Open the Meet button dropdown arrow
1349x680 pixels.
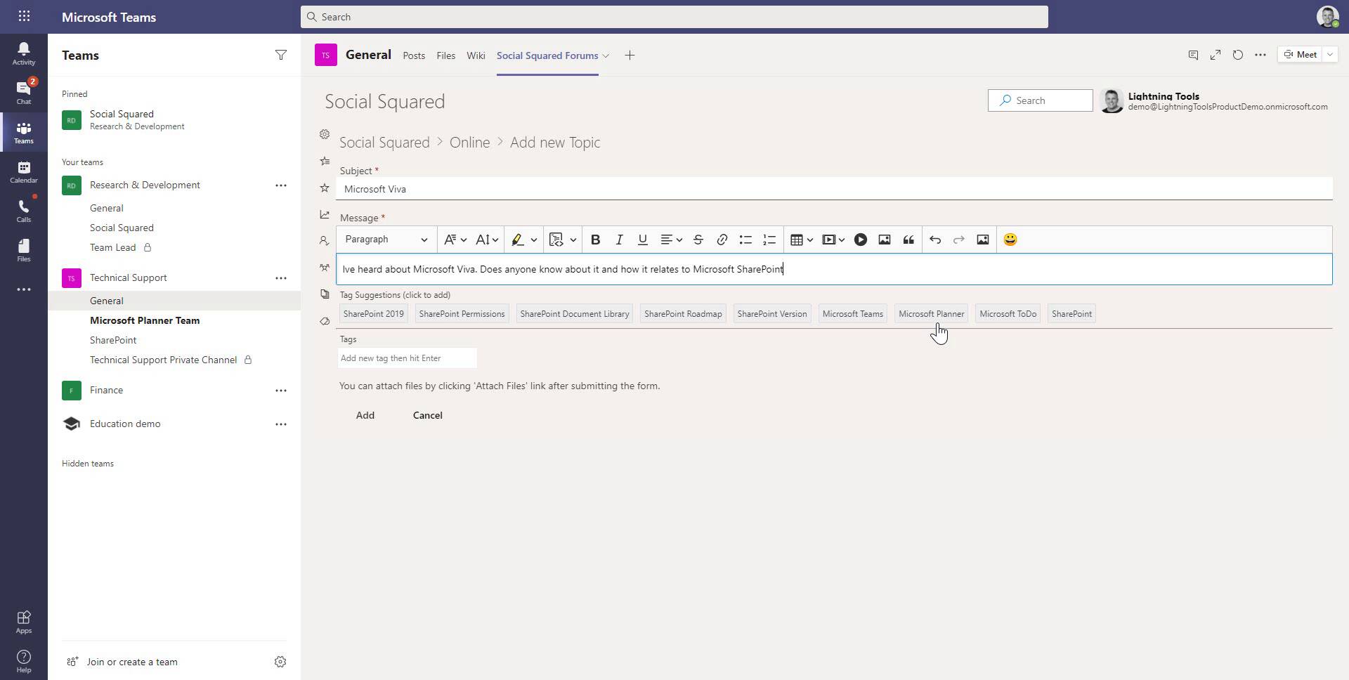[x=1329, y=54]
